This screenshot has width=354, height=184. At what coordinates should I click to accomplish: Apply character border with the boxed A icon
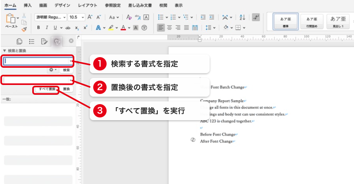(146, 17)
